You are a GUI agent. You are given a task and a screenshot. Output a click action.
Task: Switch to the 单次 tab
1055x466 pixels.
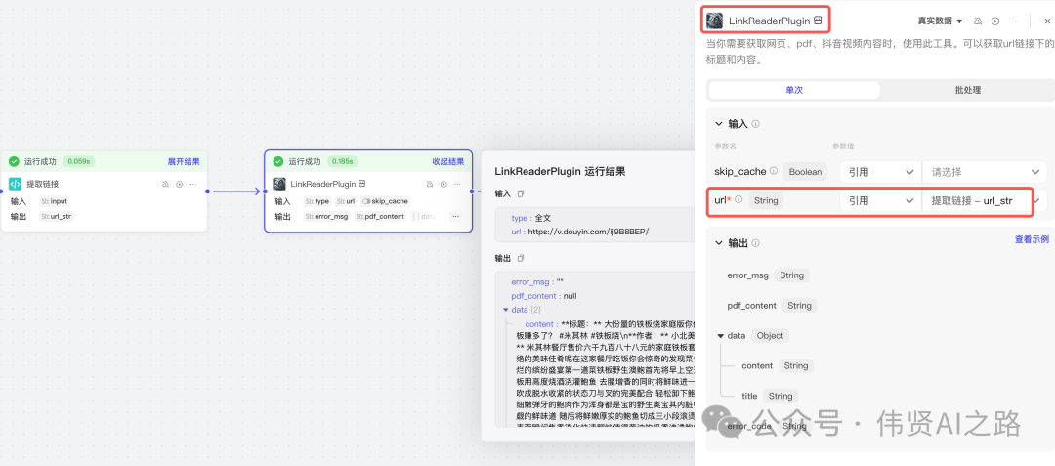tap(794, 90)
